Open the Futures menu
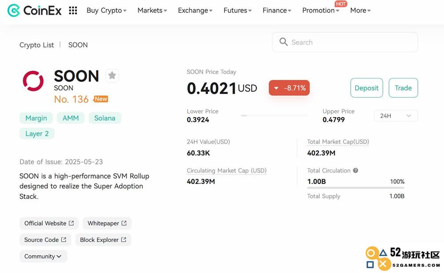The width and height of the screenshot is (444, 273). point(237,11)
